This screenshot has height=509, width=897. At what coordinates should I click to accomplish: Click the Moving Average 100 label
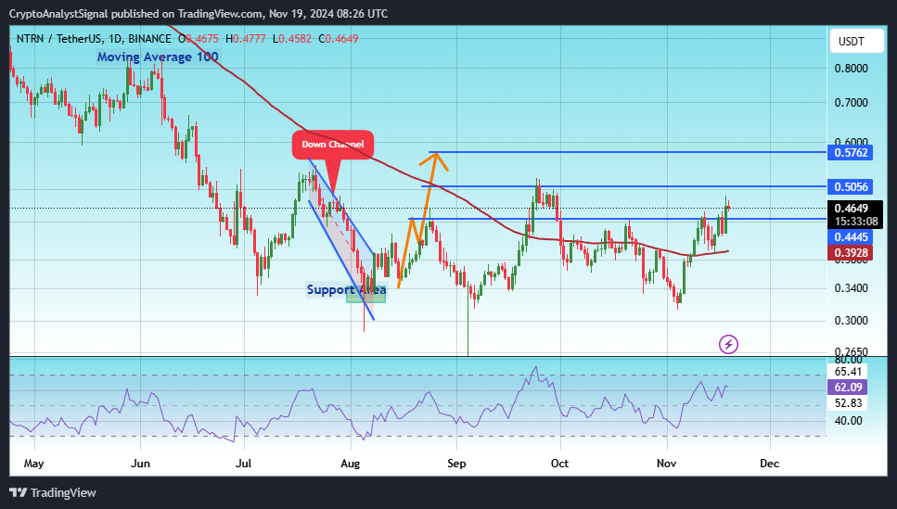[158, 57]
